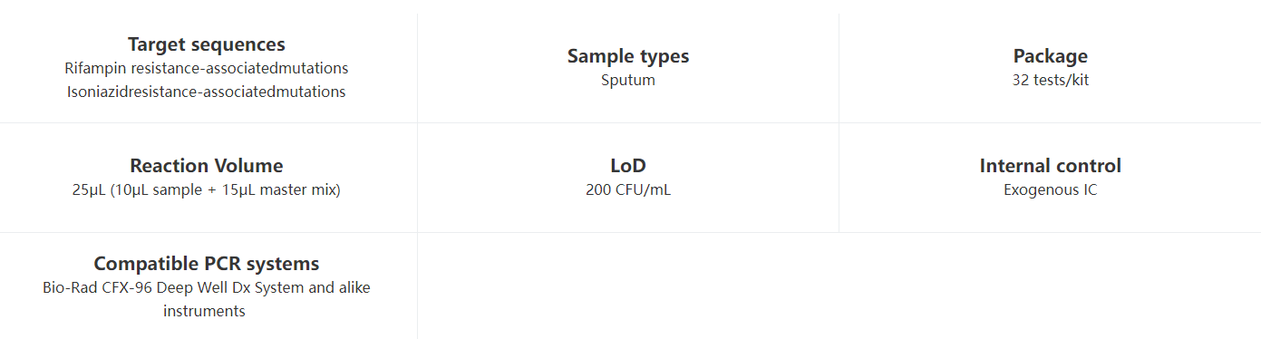Click the Sample types heading

click(x=628, y=56)
